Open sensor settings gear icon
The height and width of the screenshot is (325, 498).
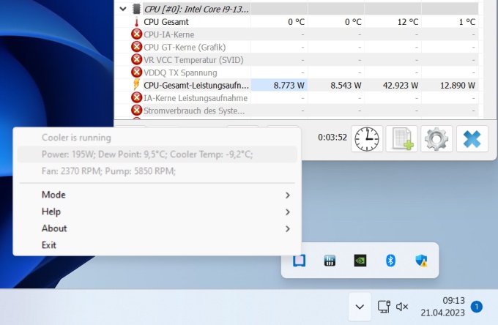click(436, 139)
